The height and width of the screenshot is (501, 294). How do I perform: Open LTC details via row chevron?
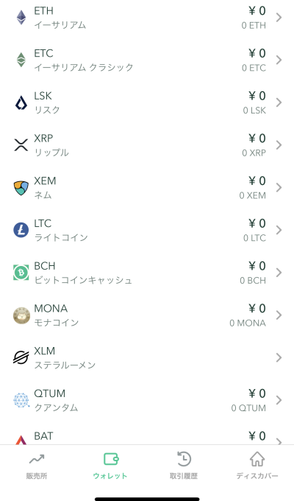point(279,230)
